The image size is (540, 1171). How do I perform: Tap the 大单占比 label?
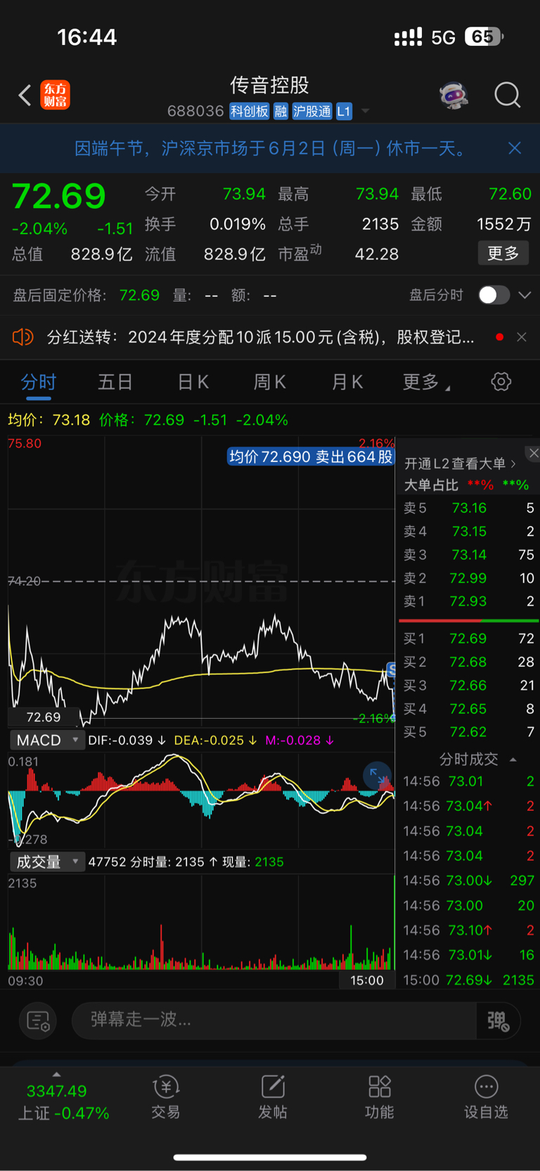pyautogui.click(x=431, y=485)
